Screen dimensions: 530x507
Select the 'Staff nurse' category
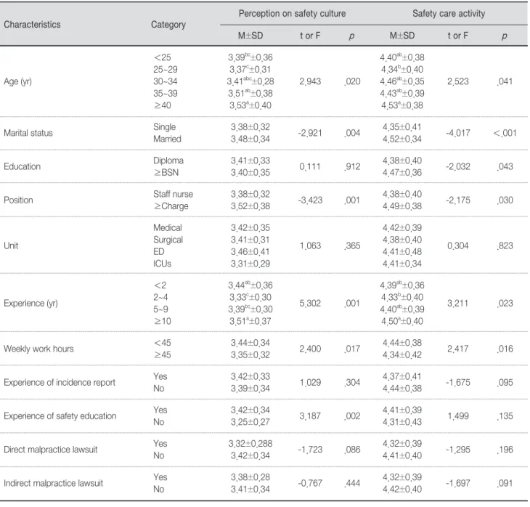point(173,194)
